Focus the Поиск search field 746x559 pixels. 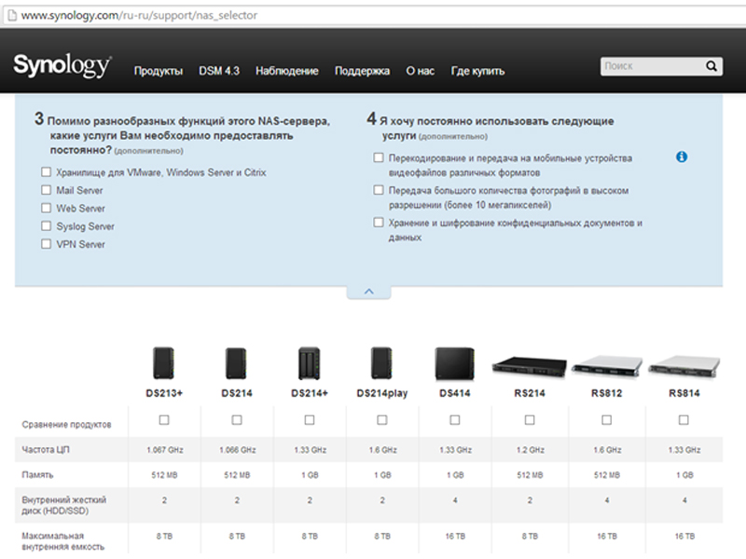pyautogui.click(x=652, y=66)
